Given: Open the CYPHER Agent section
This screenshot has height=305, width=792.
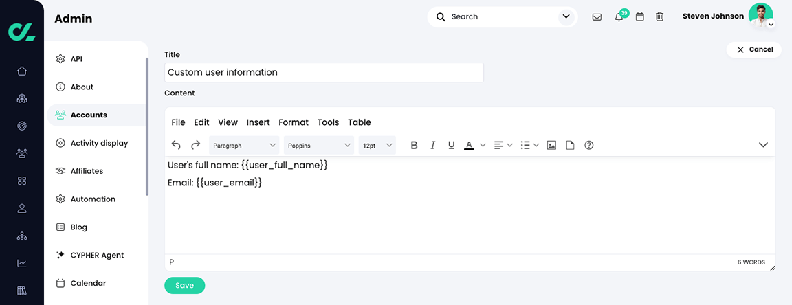Looking at the screenshot, I should [x=96, y=255].
